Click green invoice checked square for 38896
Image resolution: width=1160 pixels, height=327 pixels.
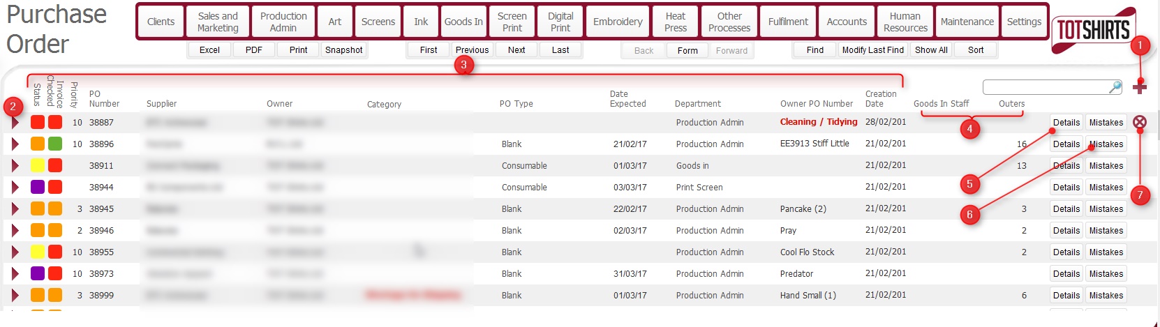[x=55, y=144]
